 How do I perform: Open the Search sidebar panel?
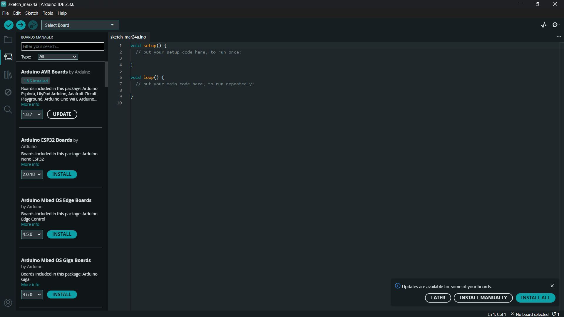click(x=8, y=109)
